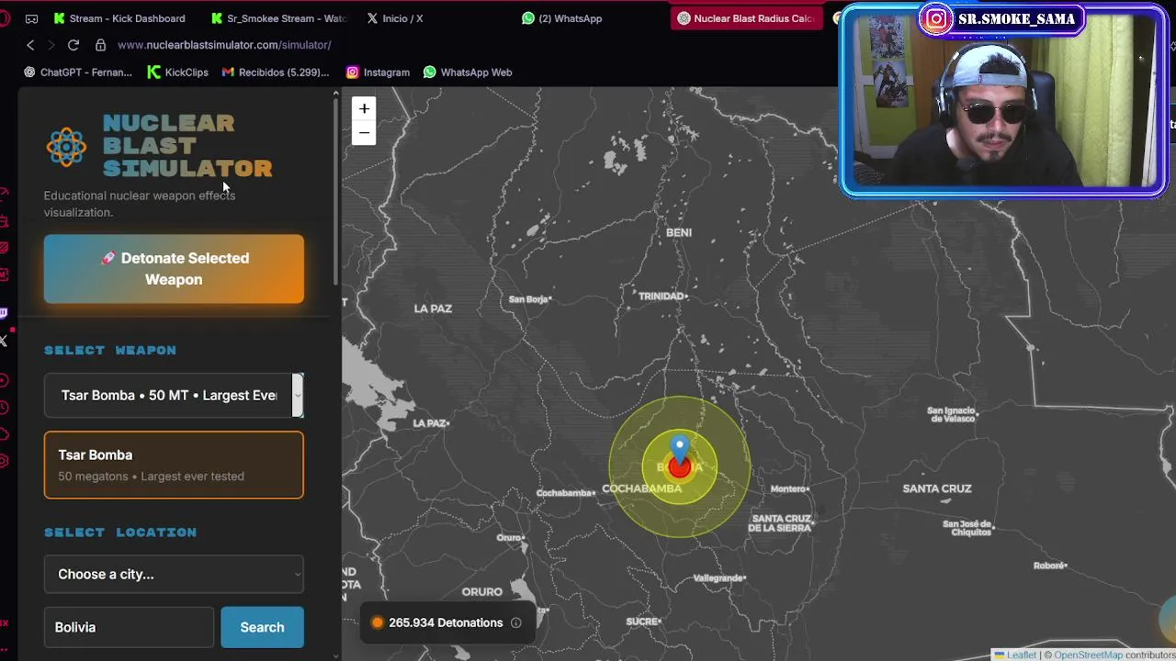Switch to (2) WhatsApp tab
The width and height of the screenshot is (1176, 661).
tap(562, 18)
